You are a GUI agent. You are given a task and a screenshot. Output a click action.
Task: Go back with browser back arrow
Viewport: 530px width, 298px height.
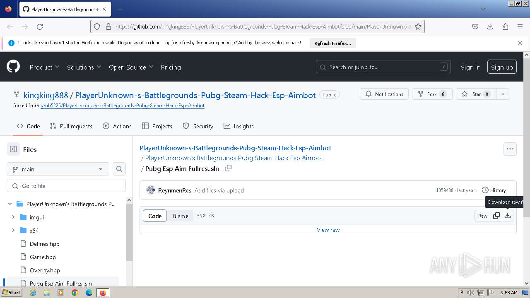click(10, 26)
